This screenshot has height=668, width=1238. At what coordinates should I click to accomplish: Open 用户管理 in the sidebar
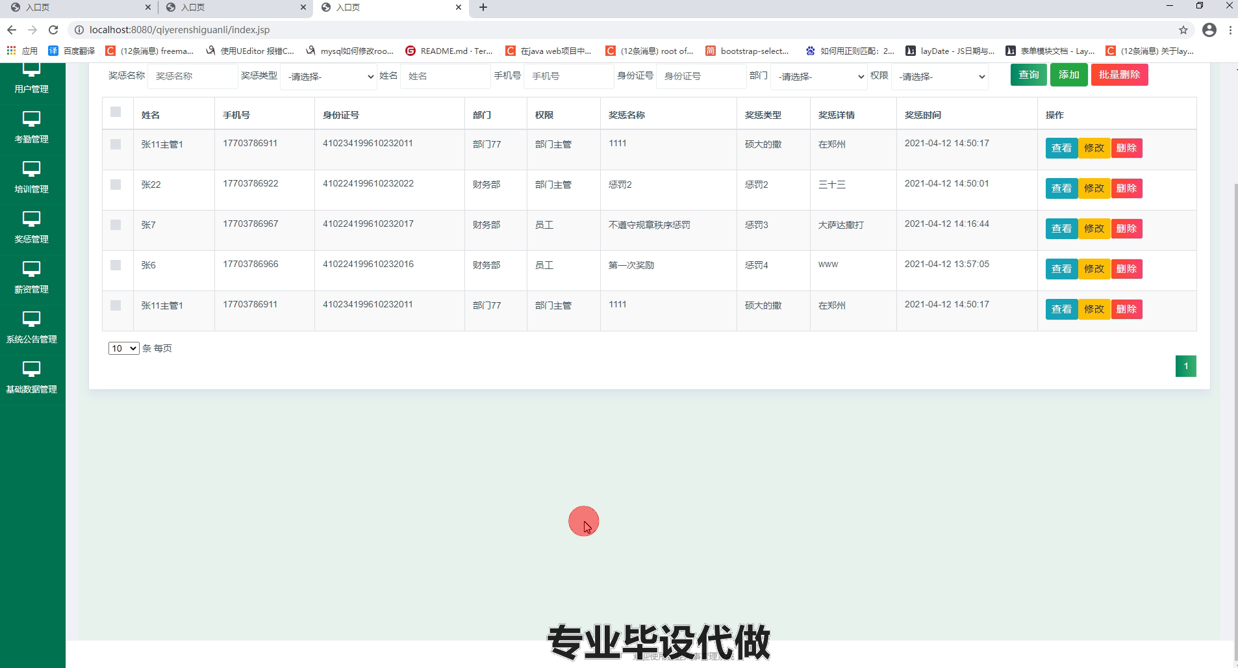(32, 79)
